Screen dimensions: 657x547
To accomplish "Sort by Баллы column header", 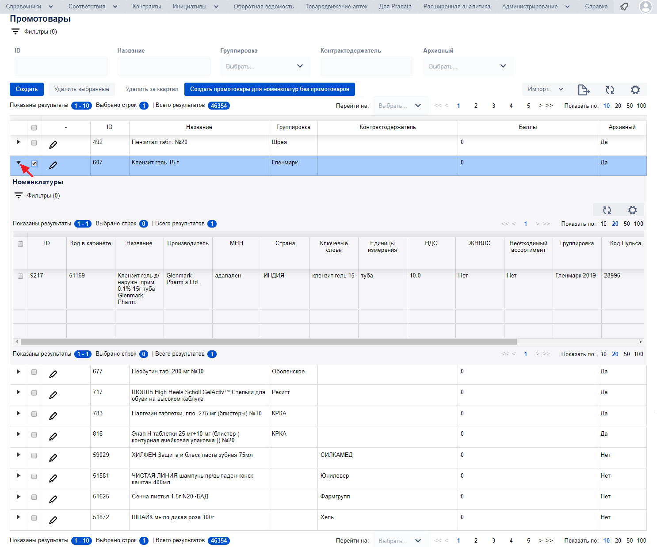I will 527,127.
